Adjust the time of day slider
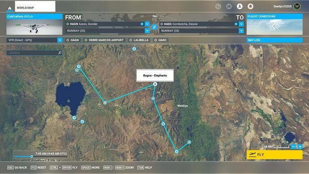The width and height of the screenshot is (309, 174). pos(32,157)
